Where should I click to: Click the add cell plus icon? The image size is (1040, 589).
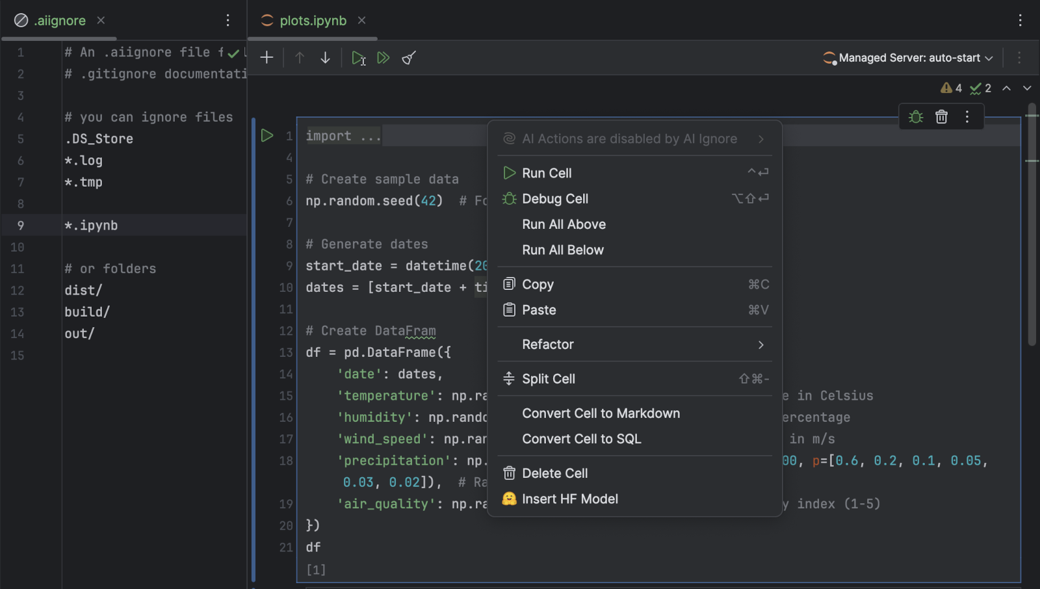266,58
